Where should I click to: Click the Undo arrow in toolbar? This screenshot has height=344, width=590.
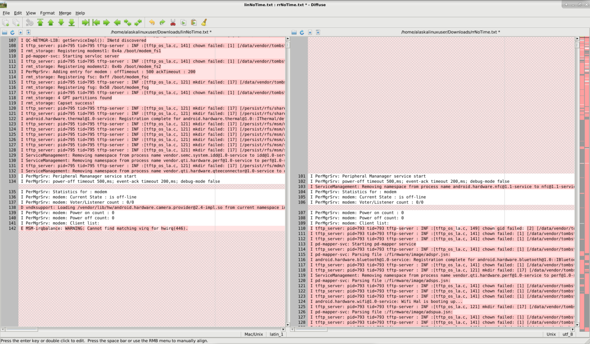152,23
